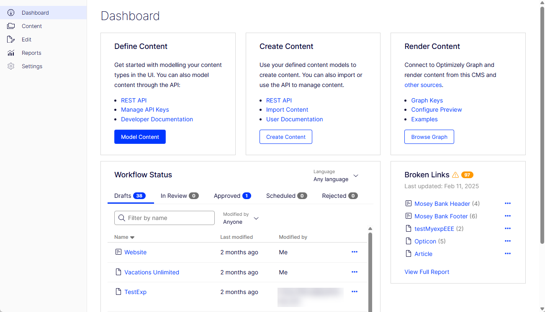Click the main page vertical scrollbar

[x=542, y=125]
